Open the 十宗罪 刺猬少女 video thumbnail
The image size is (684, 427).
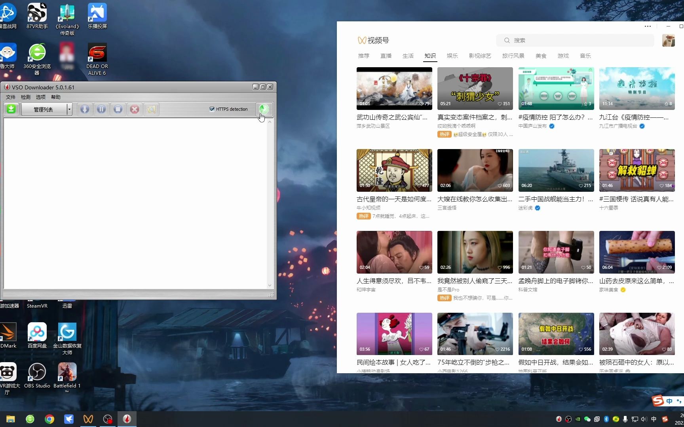(x=475, y=89)
